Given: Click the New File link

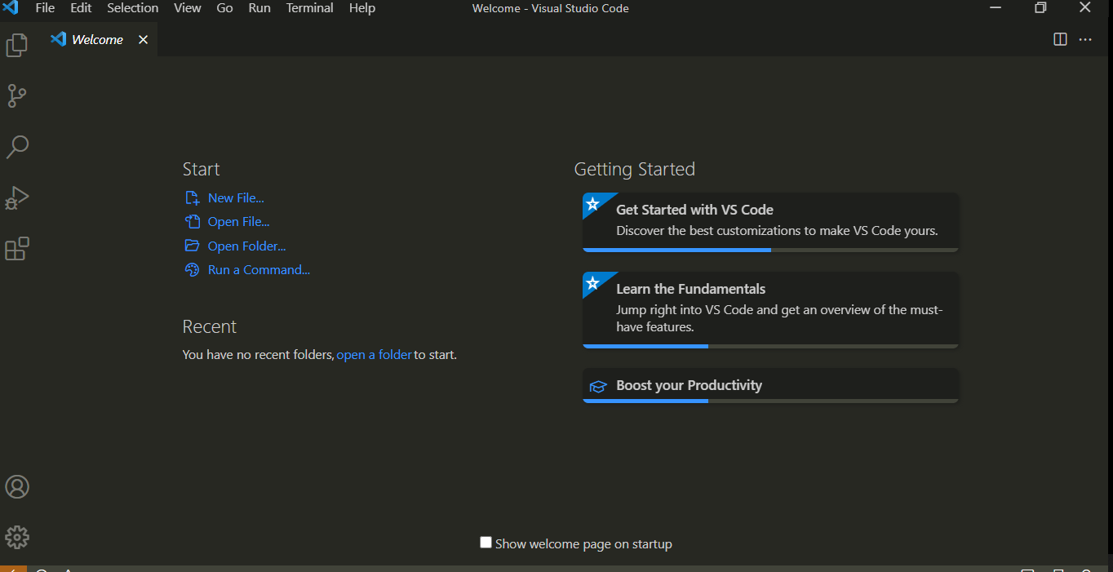Looking at the screenshot, I should (235, 197).
